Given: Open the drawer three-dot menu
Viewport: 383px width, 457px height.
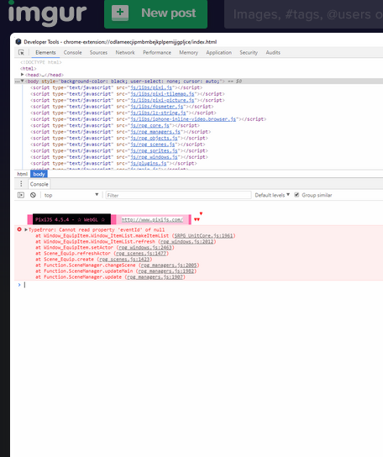Looking at the screenshot, I should 21,184.
